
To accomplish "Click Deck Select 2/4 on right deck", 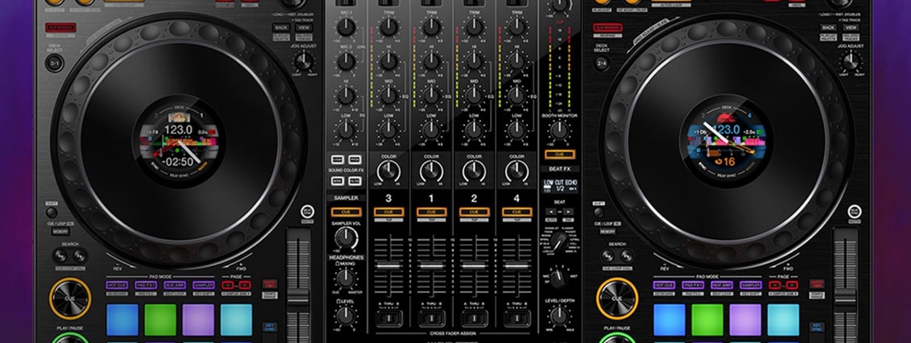I will [601, 63].
